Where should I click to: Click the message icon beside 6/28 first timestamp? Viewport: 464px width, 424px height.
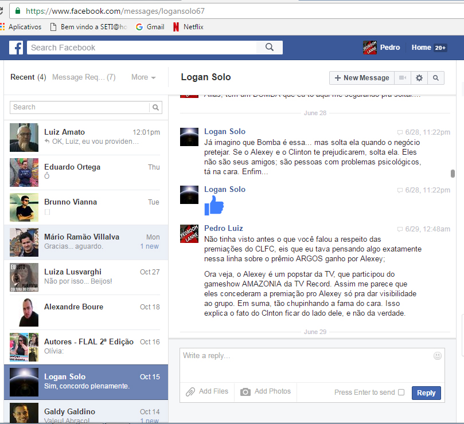(400, 132)
